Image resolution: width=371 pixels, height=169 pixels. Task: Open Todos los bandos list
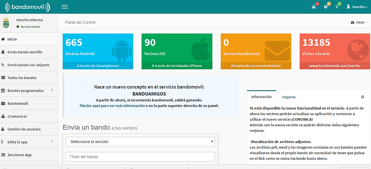point(29,78)
